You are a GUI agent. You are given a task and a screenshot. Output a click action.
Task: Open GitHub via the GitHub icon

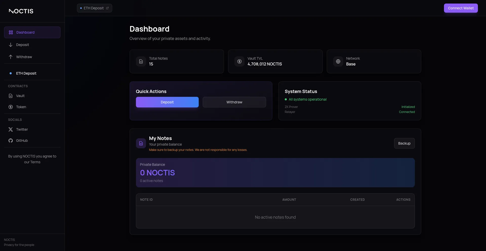[10, 141]
